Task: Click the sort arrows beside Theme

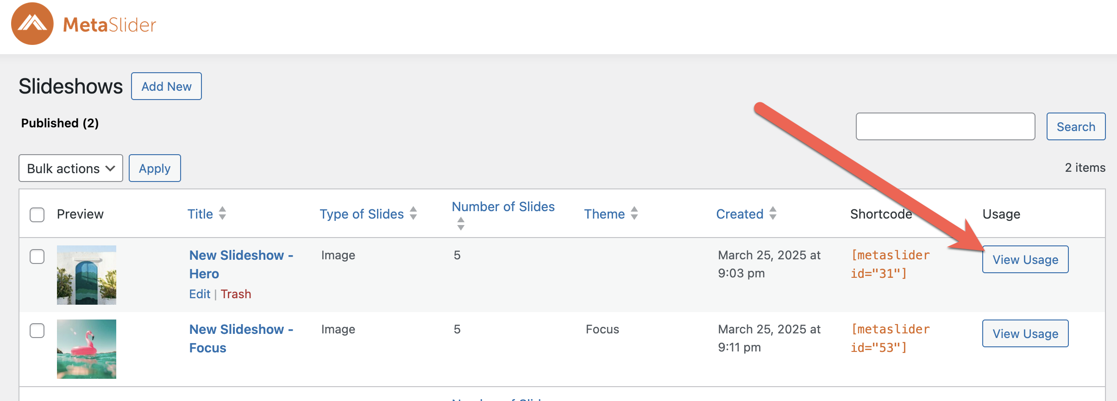Action: coord(634,213)
